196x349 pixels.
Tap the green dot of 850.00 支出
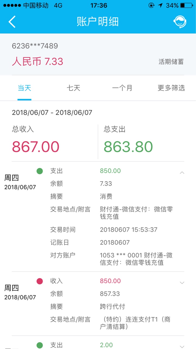pos(40,171)
